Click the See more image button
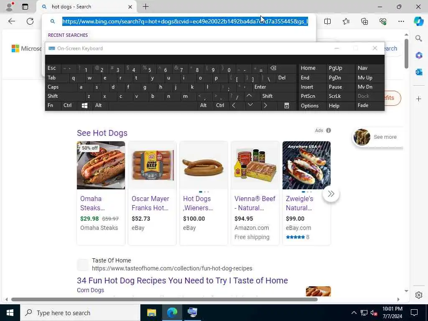The height and width of the screenshot is (321, 428). (x=377, y=137)
